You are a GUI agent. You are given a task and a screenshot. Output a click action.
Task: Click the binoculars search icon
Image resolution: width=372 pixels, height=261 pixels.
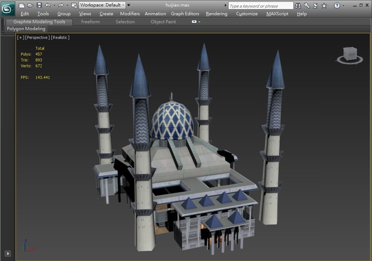(x=298, y=5)
